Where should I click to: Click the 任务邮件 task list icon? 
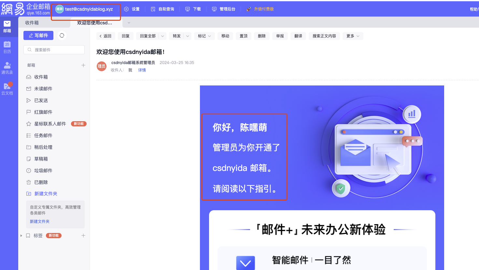[x=29, y=135]
